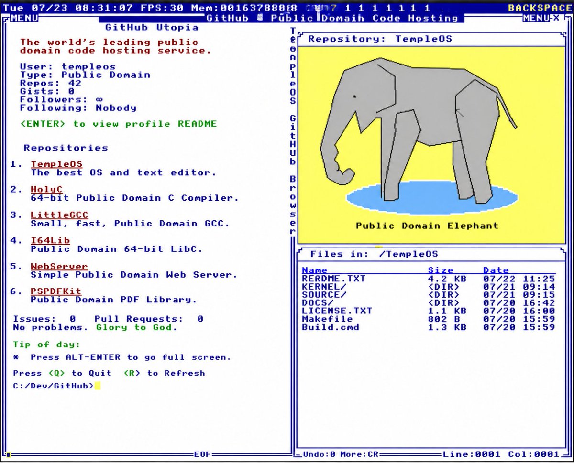Open the PSPDFKit repository link
The height and width of the screenshot is (463, 574).
tap(55, 291)
